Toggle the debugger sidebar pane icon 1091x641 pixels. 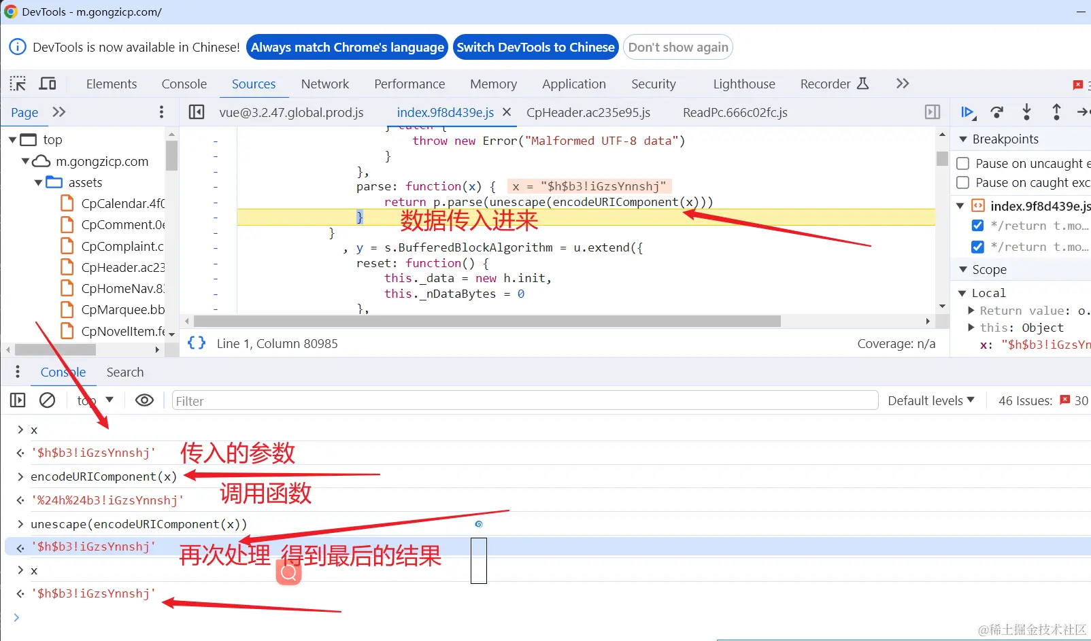(933, 112)
